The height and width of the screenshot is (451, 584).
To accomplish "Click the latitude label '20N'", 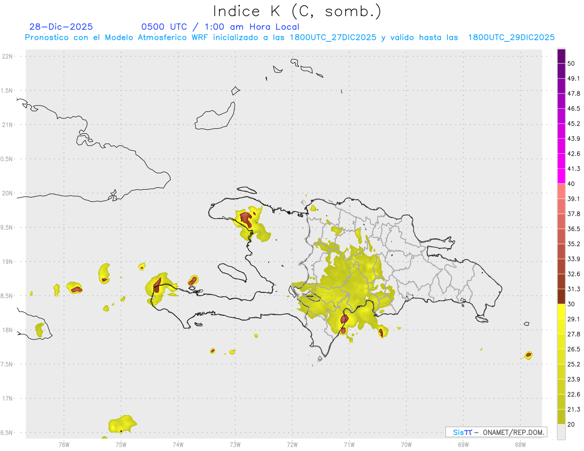I will (8, 193).
